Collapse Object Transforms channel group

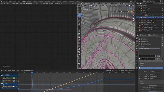tap(2, 77)
